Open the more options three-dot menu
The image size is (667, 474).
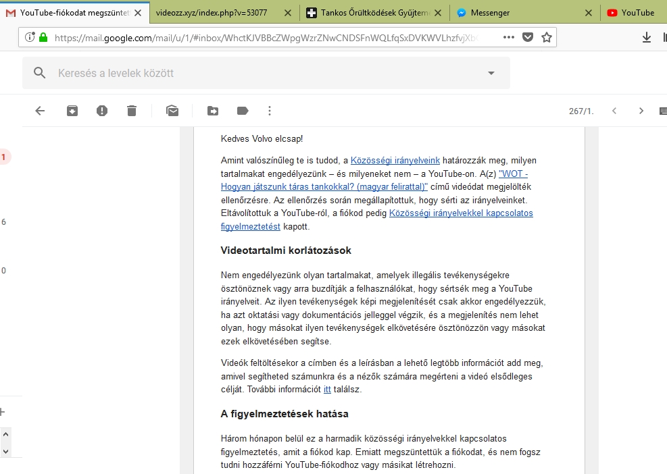[269, 111]
